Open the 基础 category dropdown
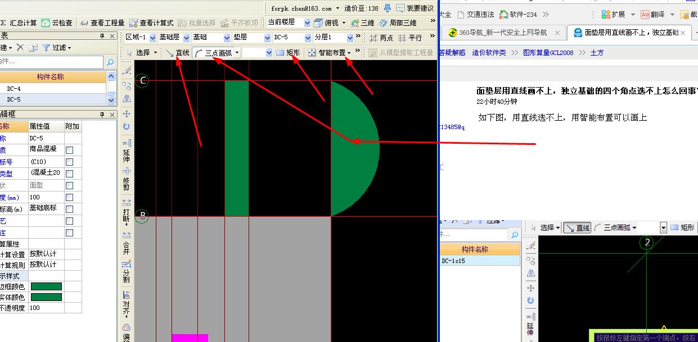 [227, 38]
